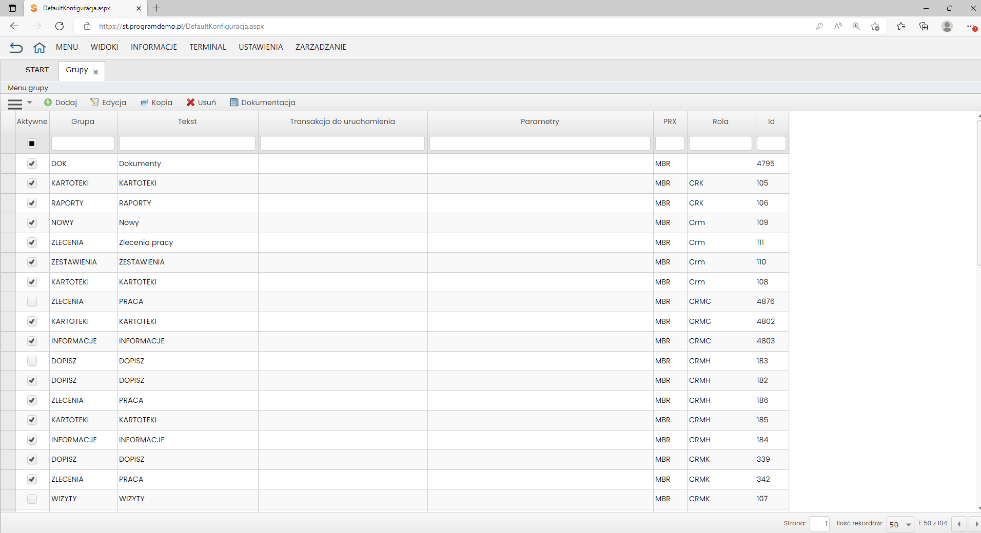The image size is (981, 533).
Task: Sort by the Grupa column header
Action: (83, 122)
